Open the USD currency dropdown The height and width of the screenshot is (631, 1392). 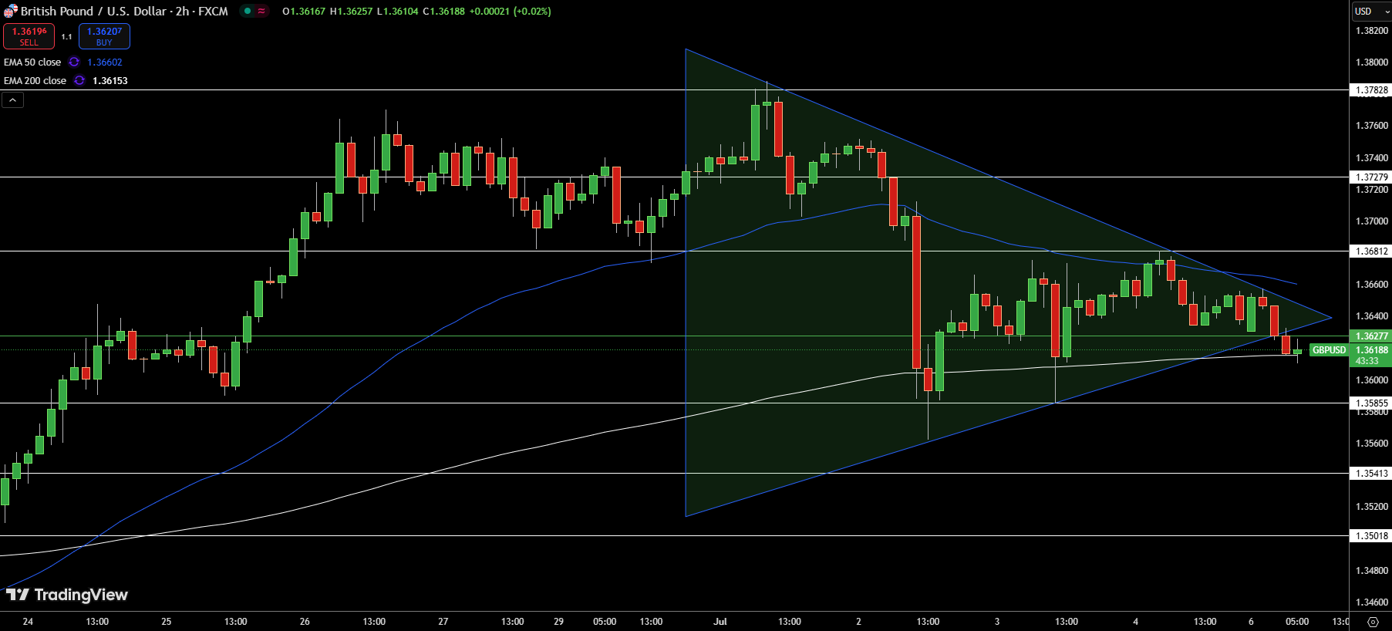[1372, 11]
